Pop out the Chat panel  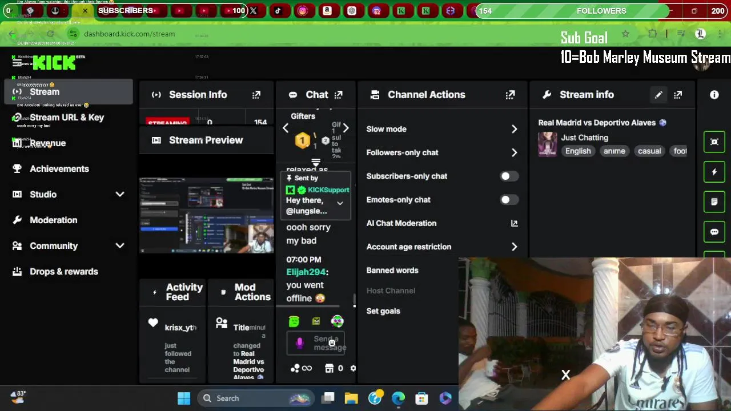tap(339, 95)
